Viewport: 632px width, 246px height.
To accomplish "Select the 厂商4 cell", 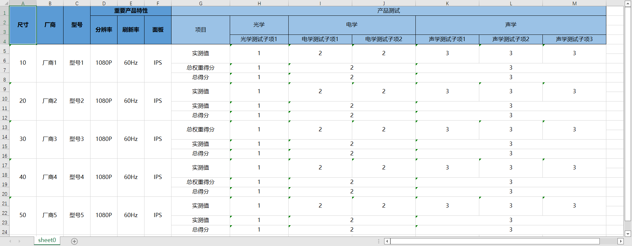I will pos(50,177).
